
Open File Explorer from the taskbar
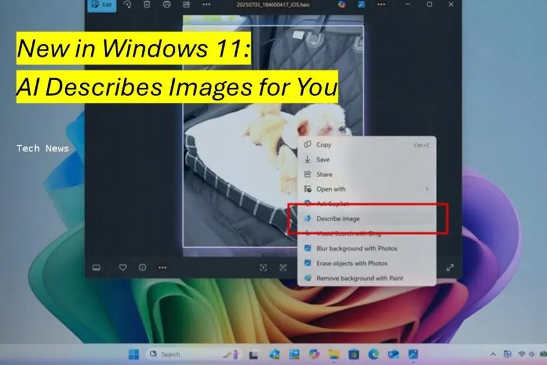pos(334,354)
